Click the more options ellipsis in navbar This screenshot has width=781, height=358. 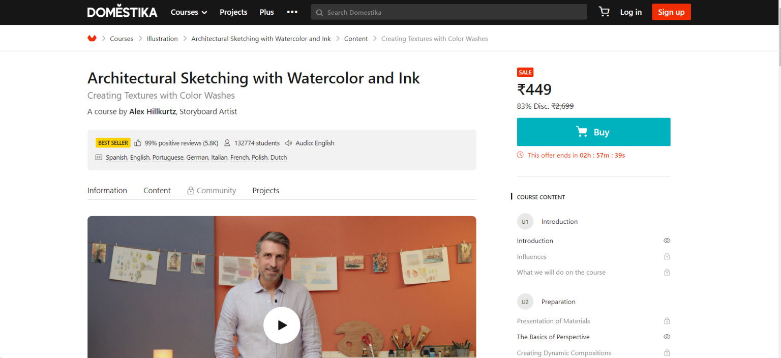[x=292, y=12]
